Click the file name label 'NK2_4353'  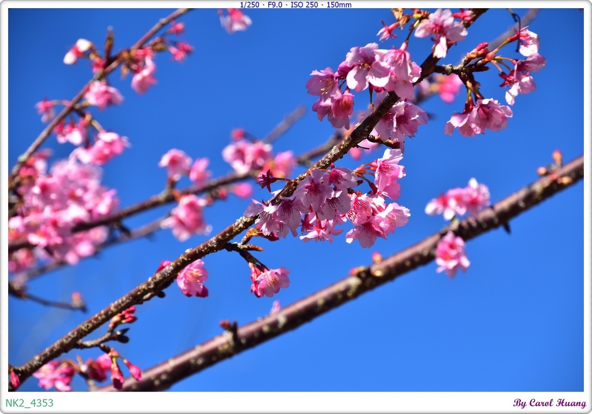[29, 403]
